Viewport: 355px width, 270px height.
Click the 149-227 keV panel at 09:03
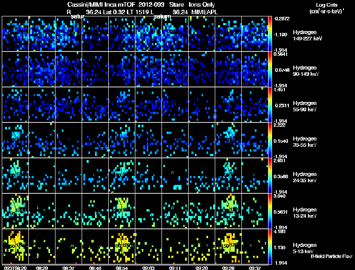click(148, 34)
